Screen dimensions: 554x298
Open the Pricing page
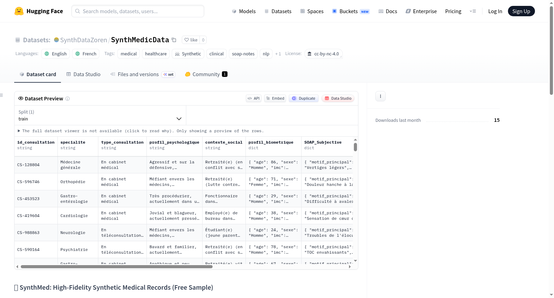(453, 11)
